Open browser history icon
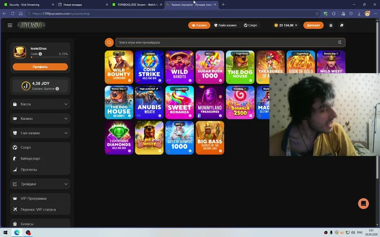 click(351, 13)
